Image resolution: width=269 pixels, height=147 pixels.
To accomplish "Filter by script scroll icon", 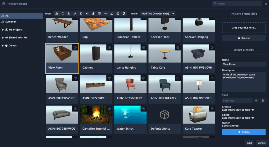I will point(93,14).
